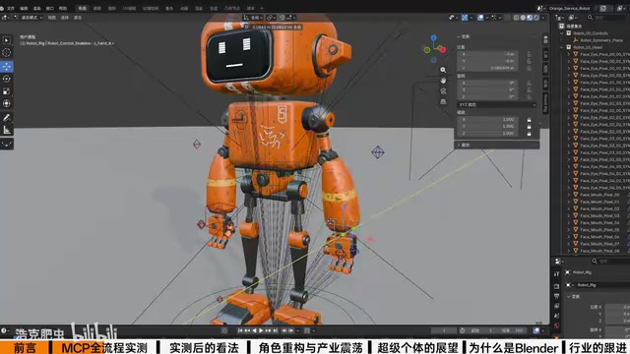Open the XYZ Euler rotation mode dropdown

[497, 105]
